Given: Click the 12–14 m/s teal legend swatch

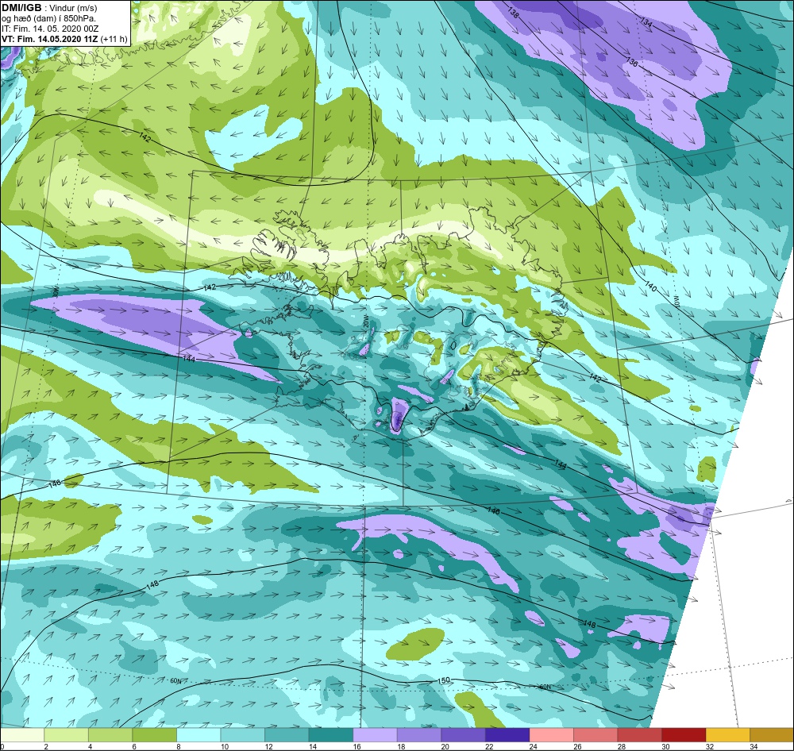Looking at the screenshot, I should pyautogui.click(x=287, y=735).
